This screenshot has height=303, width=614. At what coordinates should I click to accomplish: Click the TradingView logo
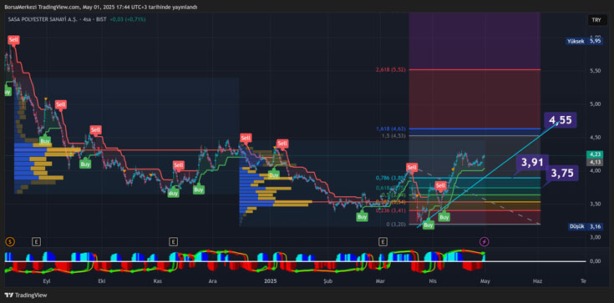(26, 295)
